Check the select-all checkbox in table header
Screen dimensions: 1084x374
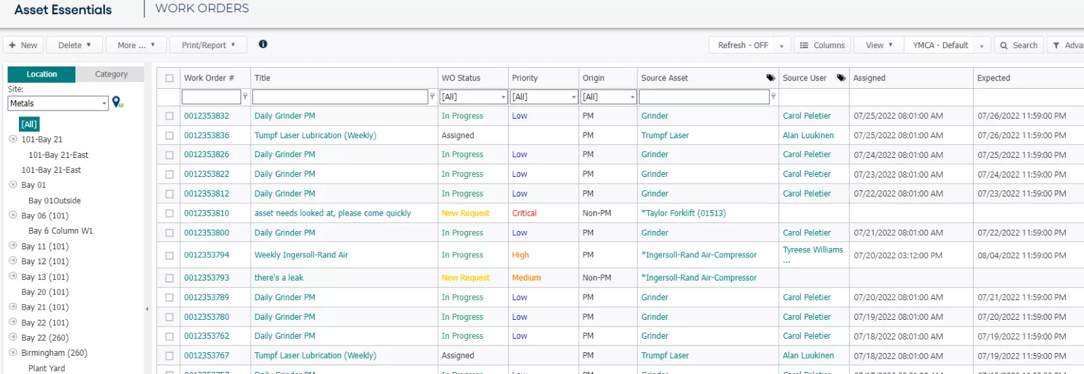tap(169, 78)
